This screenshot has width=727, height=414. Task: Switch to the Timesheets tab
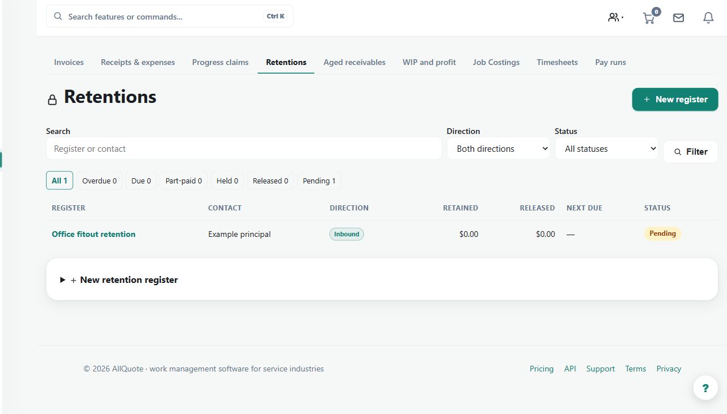pos(557,62)
